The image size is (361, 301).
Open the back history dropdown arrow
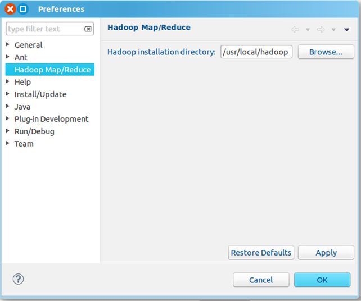[308, 30]
